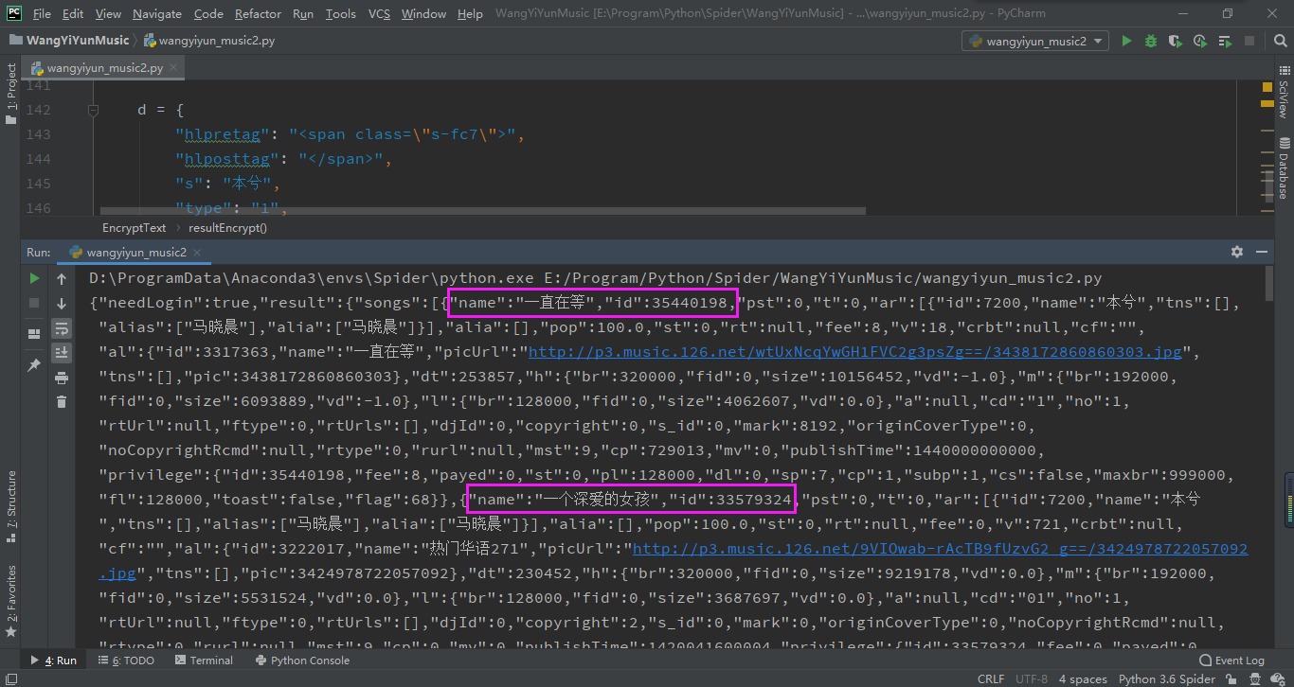1294x687 pixels.
Task: Rerun program via Run panel green arrow
Action: pos(34,278)
